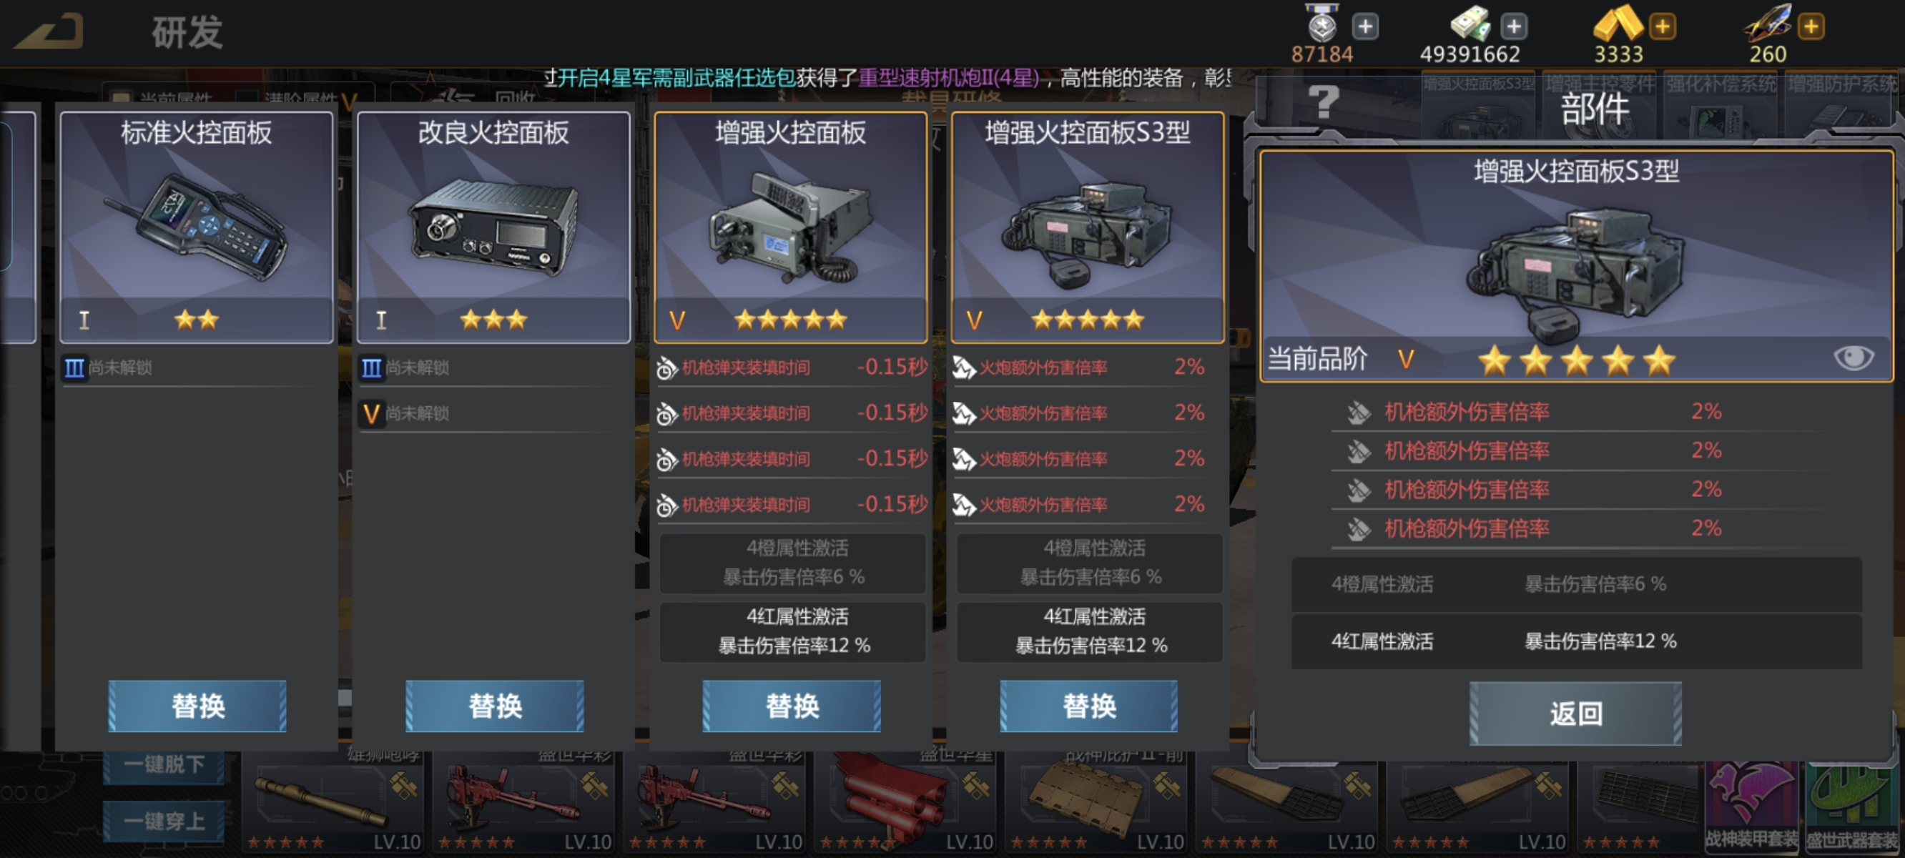1905x858 pixels.
Task: Click 替换 under 标准火控面板
Action: [x=197, y=706]
